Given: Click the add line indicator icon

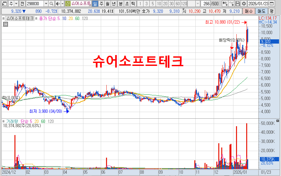Looking at the screenshot, I should [231, 4].
